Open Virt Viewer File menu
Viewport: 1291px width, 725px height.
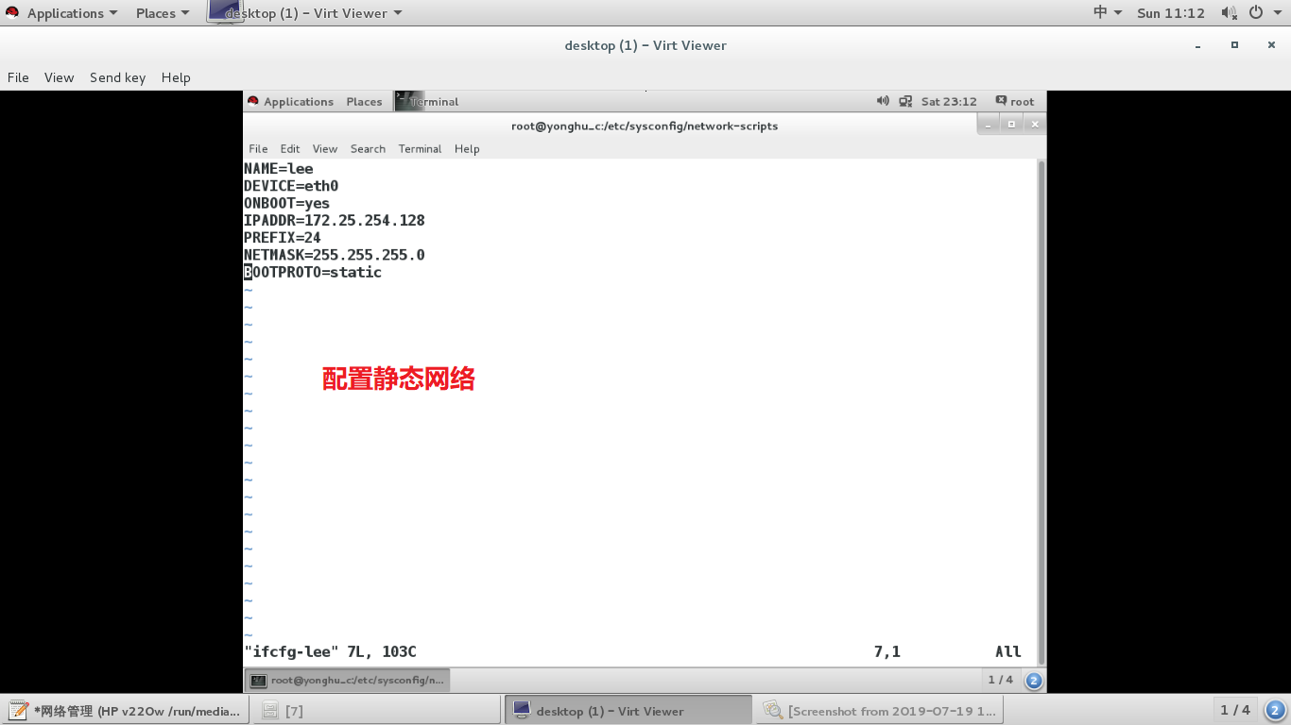pyautogui.click(x=18, y=77)
